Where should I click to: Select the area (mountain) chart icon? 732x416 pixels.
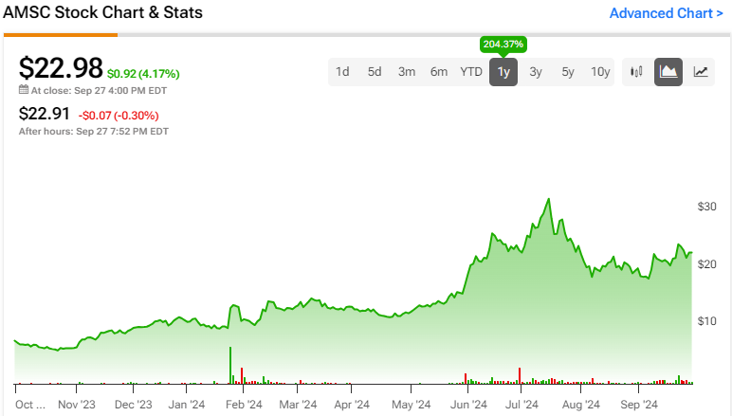[668, 72]
